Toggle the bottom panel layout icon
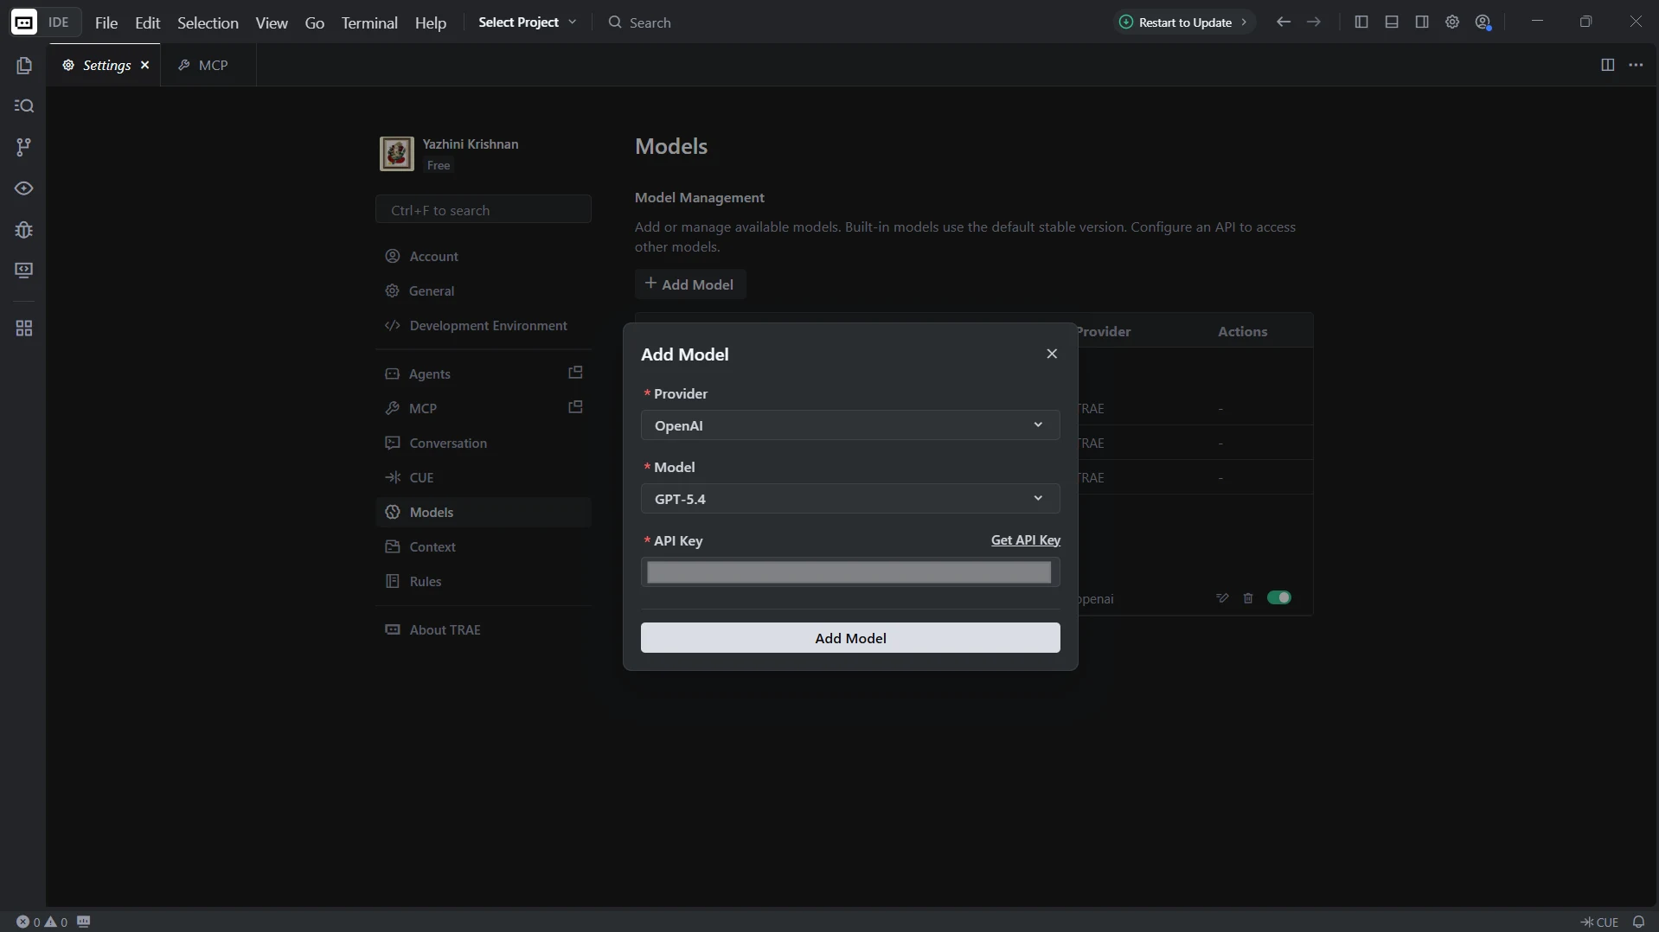 click(x=1391, y=22)
